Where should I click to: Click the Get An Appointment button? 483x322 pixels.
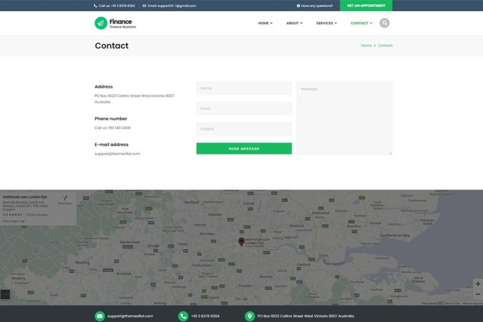366,6
